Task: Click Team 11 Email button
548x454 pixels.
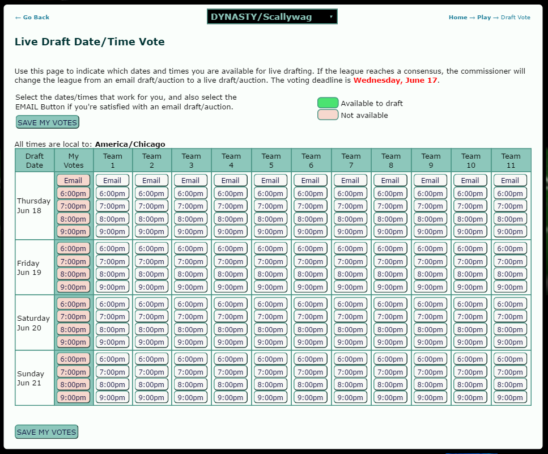Action: pos(510,180)
